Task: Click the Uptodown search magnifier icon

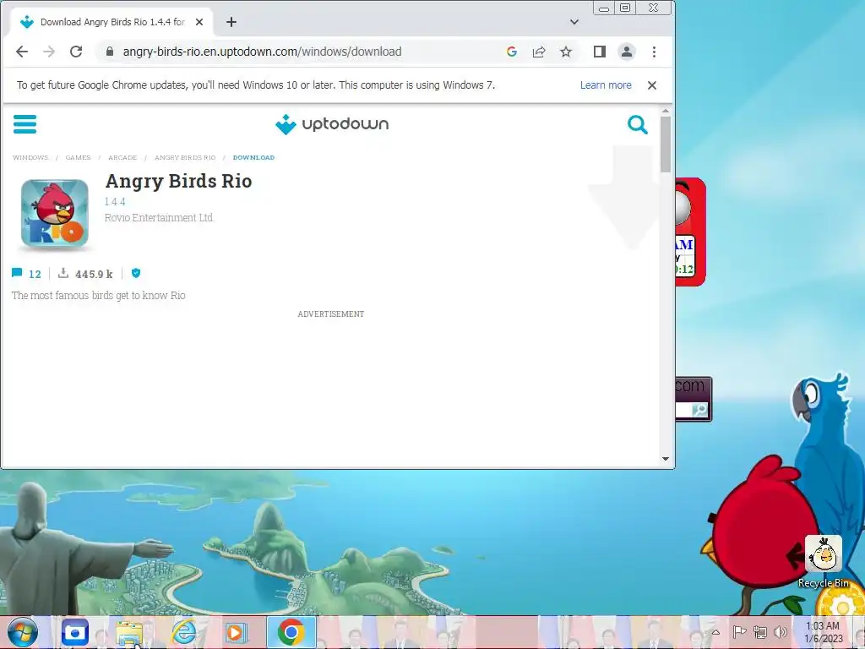Action: [x=637, y=125]
